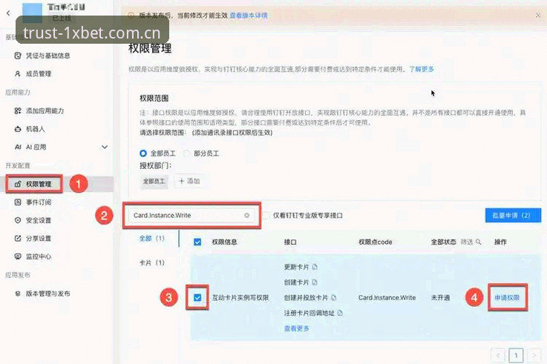Open 版本管理与发布 in the sidebar

[48, 294]
